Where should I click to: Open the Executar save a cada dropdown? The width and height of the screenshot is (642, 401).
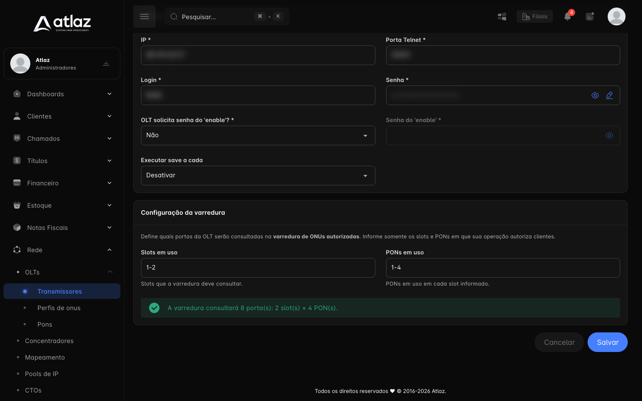click(x=258, y=176)
